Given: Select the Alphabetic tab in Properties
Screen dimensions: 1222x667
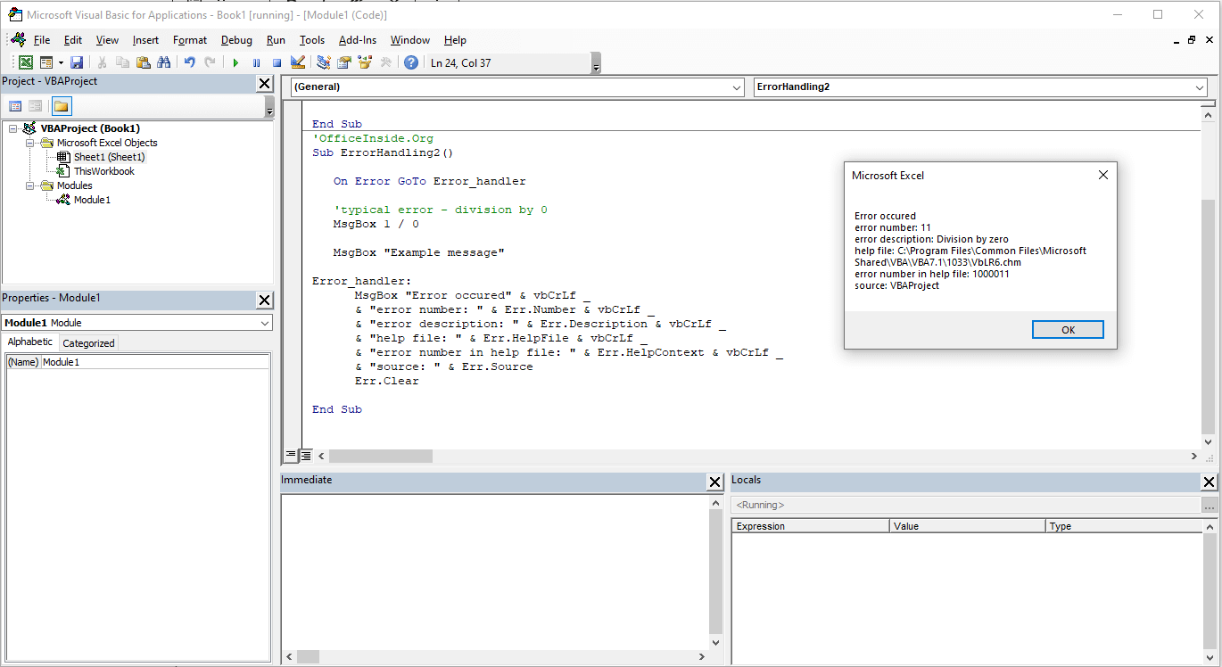Looking at the screenshot, I should (29, 342).
